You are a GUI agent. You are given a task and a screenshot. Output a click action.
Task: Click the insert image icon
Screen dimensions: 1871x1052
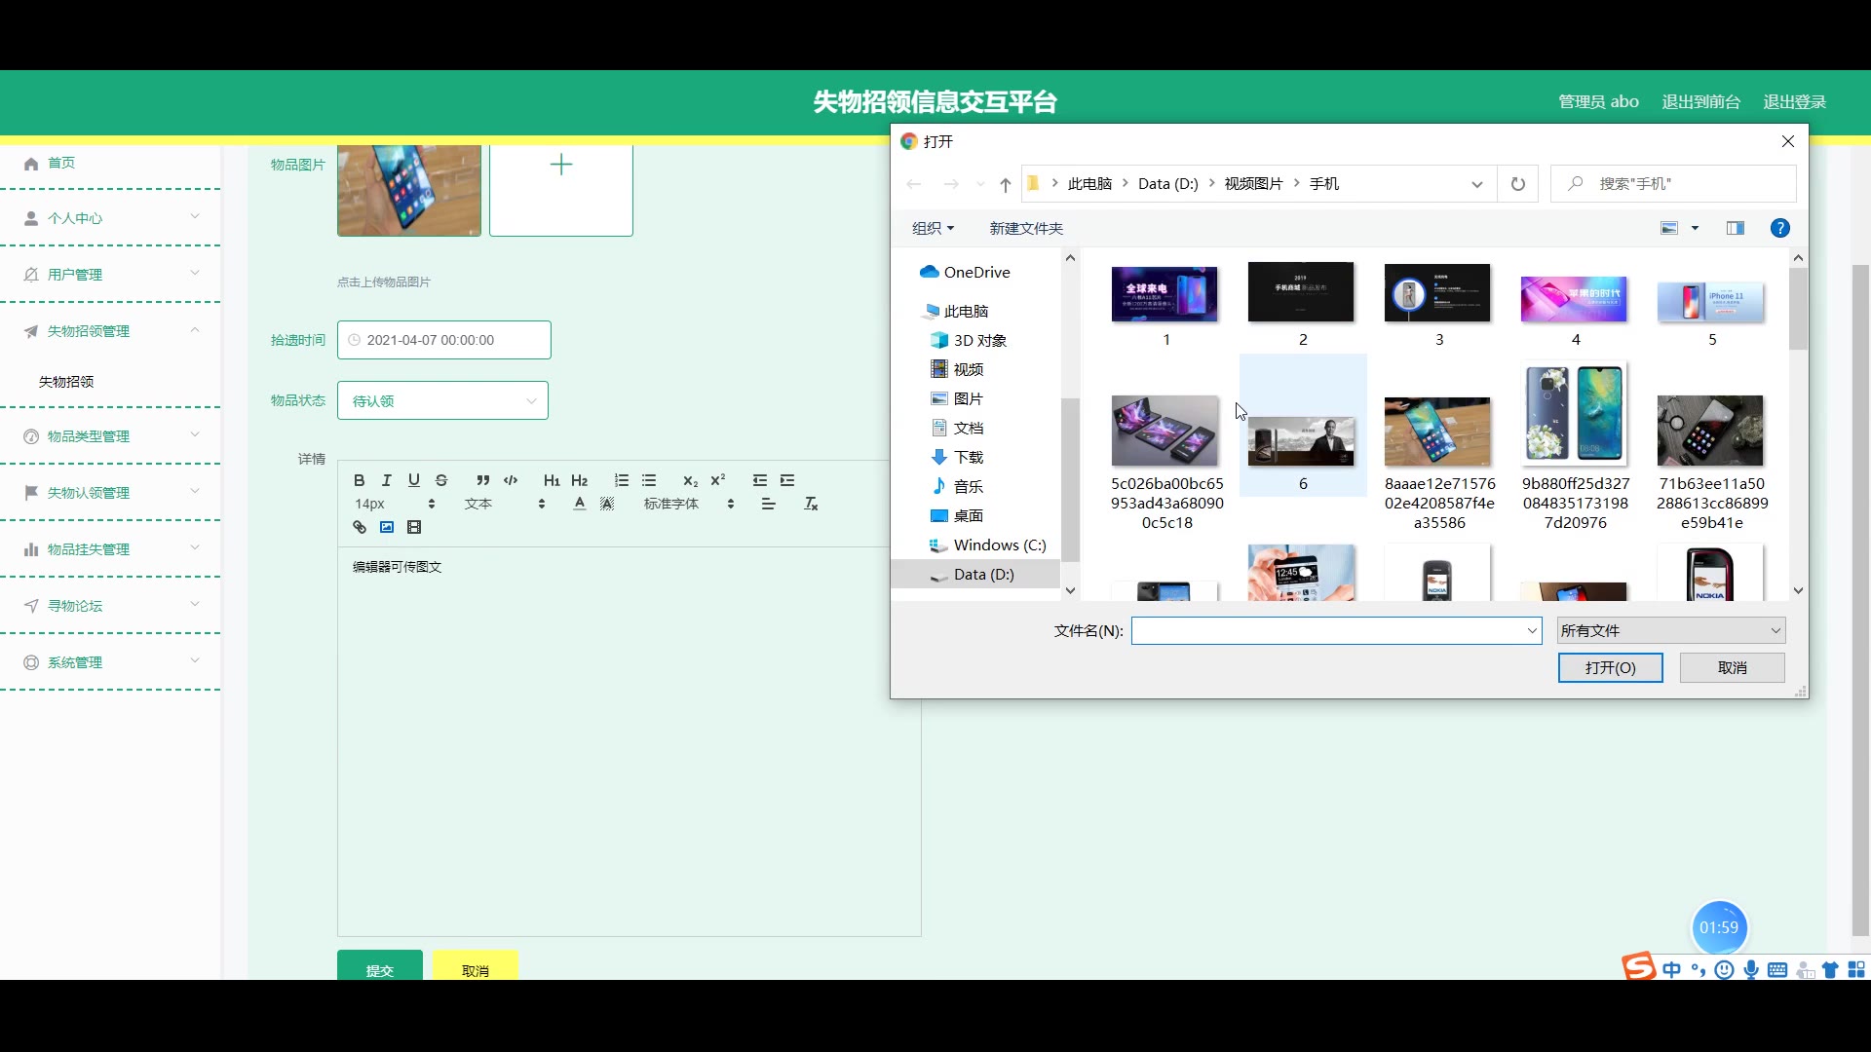387,527
